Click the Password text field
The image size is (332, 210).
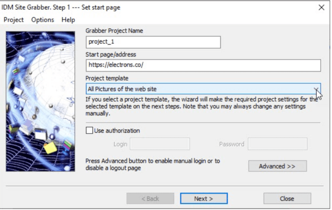pyautogui.click(x=277, y=144)
